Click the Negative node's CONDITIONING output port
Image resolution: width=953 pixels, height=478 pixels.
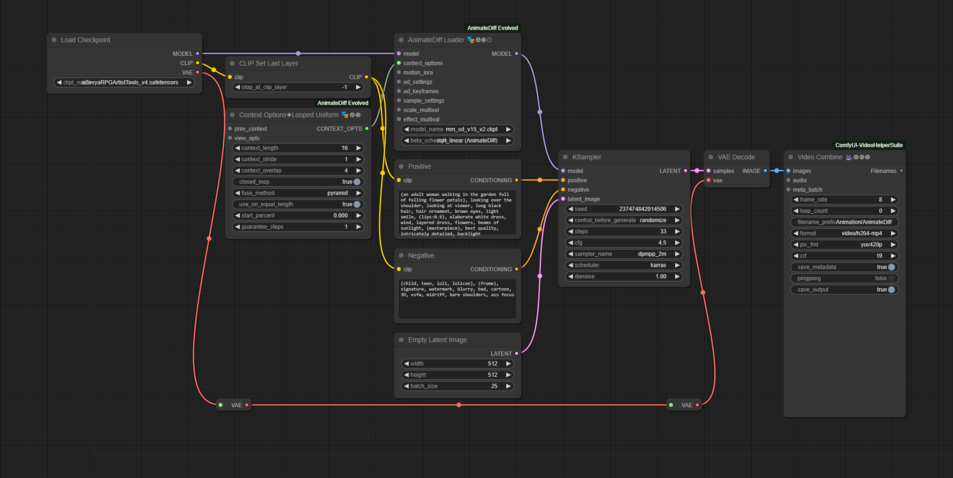[517, 269]
